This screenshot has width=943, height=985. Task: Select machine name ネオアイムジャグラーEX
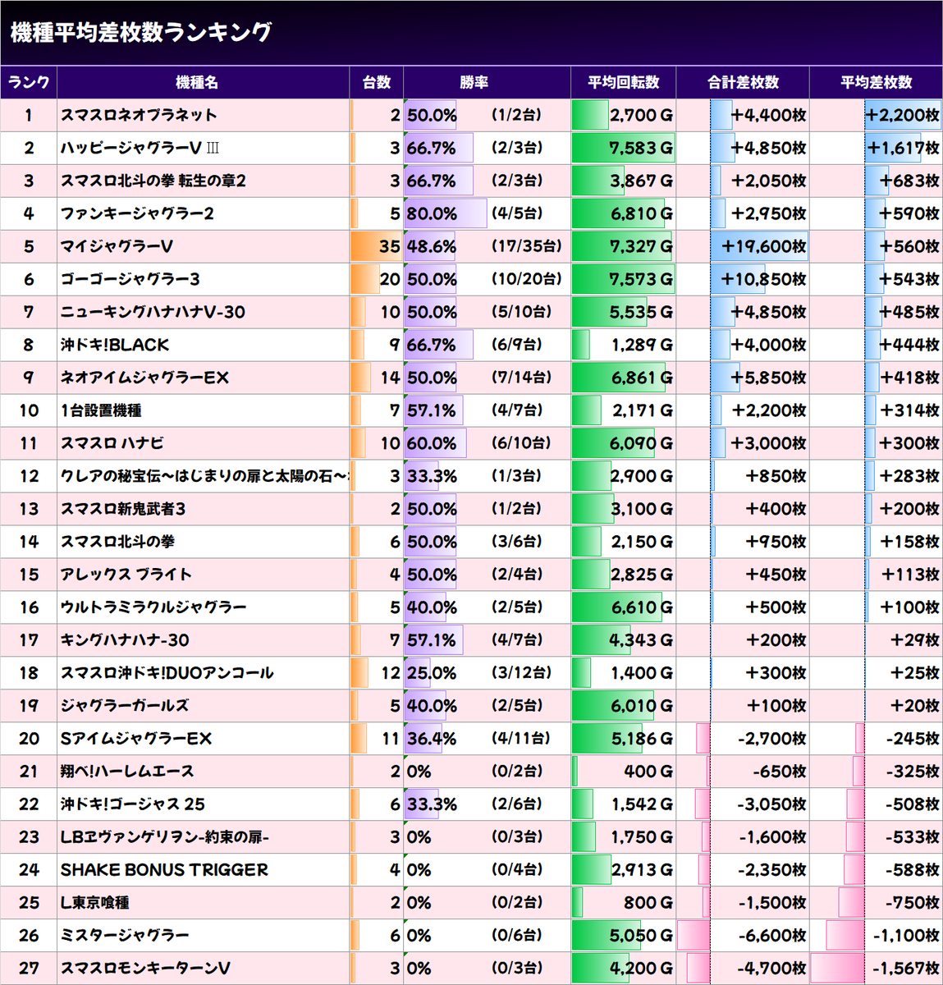click(144, 378)
